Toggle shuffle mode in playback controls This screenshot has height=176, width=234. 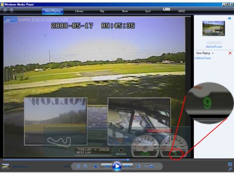click(78, 166)
